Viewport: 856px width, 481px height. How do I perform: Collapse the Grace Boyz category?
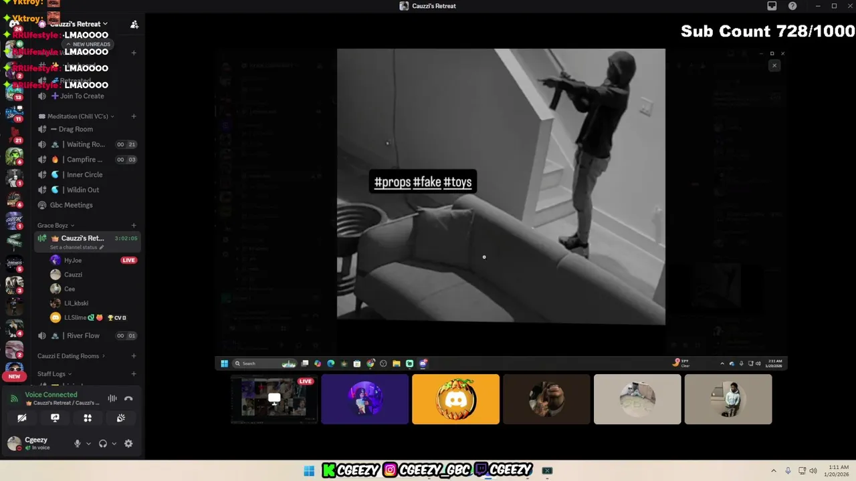click(56, 226)
